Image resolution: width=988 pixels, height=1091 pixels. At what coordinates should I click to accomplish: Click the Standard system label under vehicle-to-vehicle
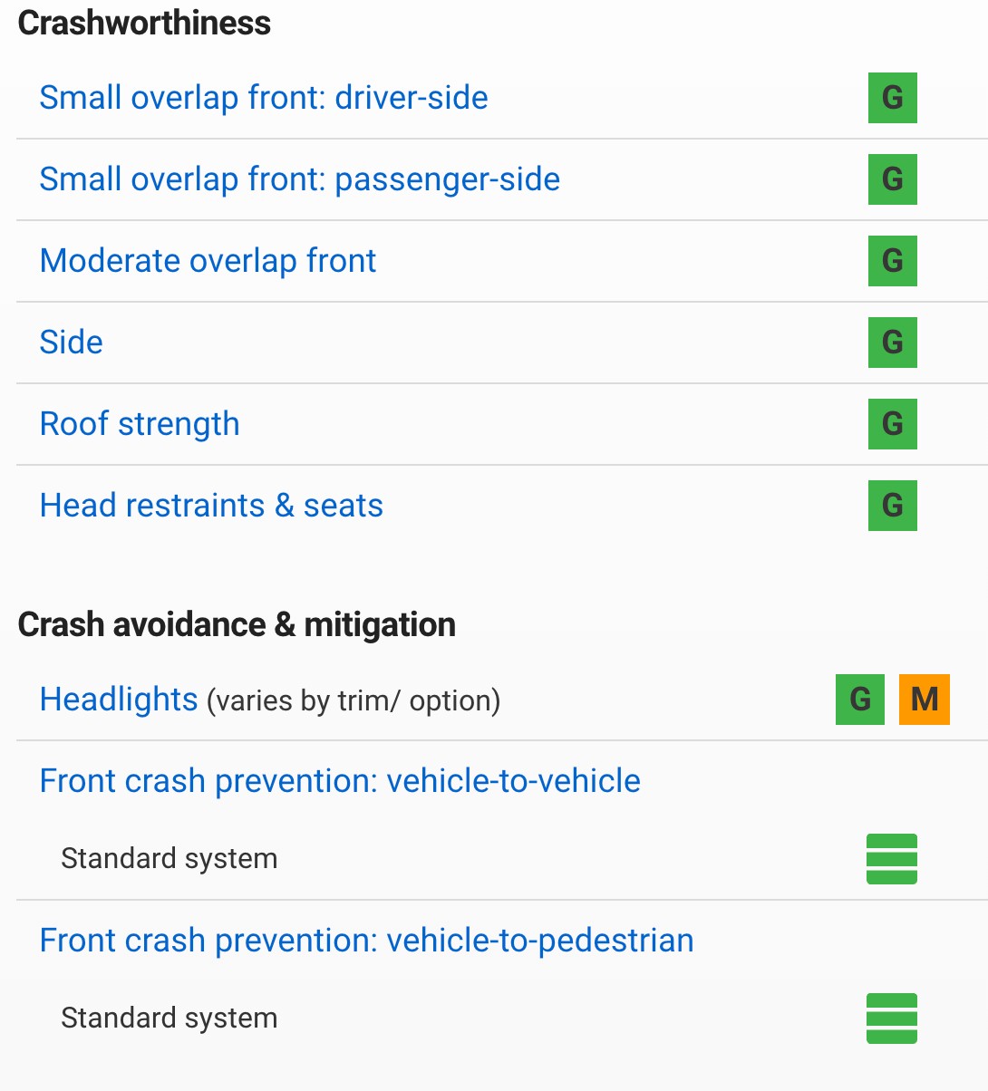pos(170,859)
